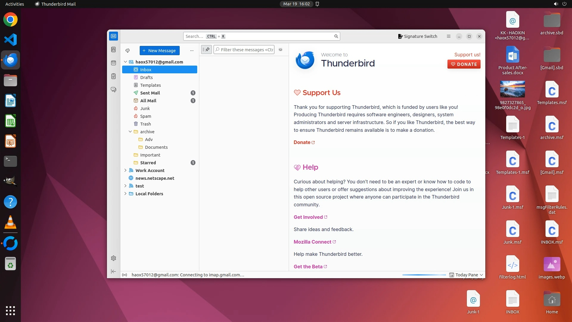Collapse the haox57012@gmail.com account
The height and width of the screenshot is (322, 572).
(x=125, y=62)
